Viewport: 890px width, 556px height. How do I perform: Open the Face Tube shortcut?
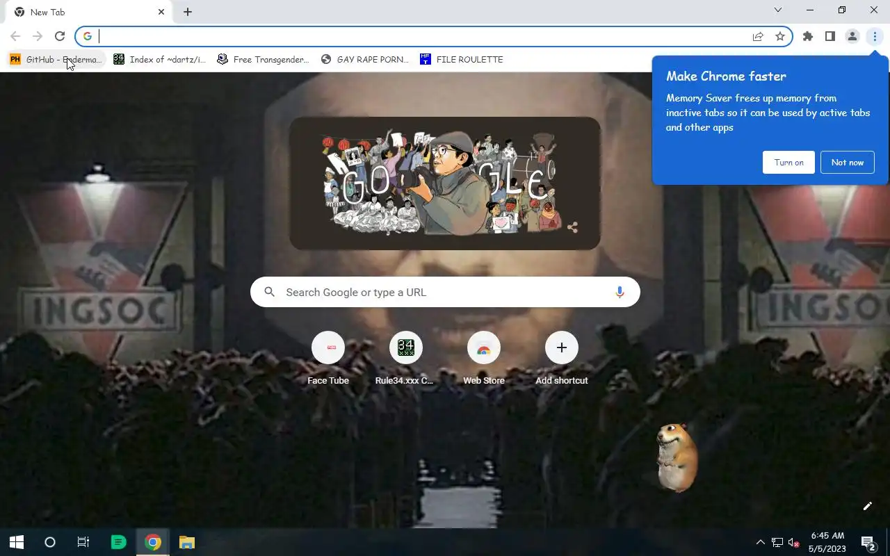point(328,358)
